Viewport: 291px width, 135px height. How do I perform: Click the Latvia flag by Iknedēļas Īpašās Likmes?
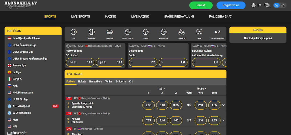click(x=10, y=38)
